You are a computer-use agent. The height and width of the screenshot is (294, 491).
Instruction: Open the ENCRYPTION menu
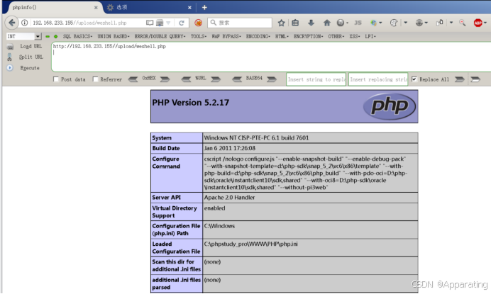click(x=309, y=37)
